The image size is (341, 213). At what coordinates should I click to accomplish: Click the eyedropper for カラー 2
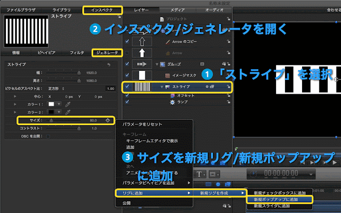tap(68, 112)
